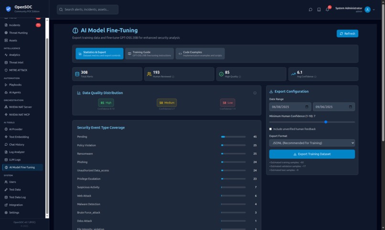The image size is (385, 230).
Task: Click the Phishing row label
Action: click(82, 162)
